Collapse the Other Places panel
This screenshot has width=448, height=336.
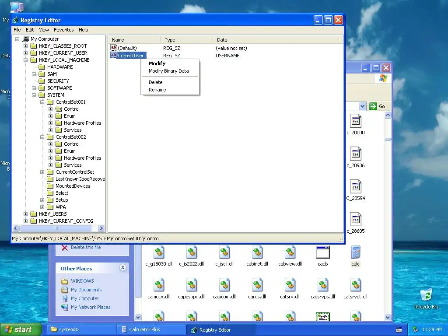[122, 268]
